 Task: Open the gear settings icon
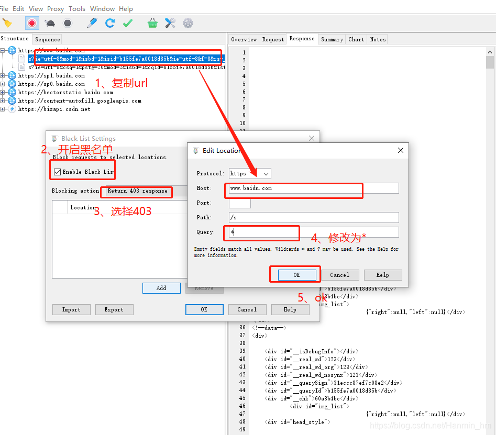click(x=188, y=23)
